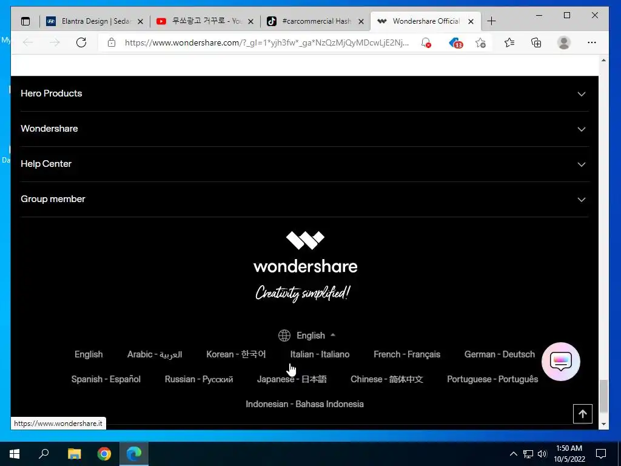Close the Wondershare Official tab
This screenshot has width=621, height=466.
click(471, 21)
